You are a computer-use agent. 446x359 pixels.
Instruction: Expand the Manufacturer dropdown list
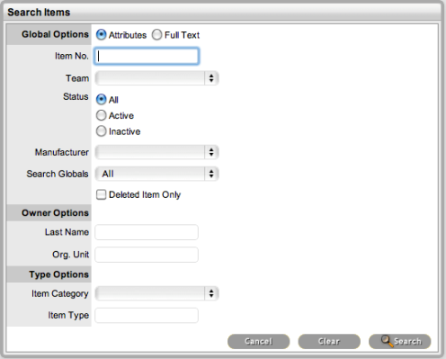click(156, 152)
